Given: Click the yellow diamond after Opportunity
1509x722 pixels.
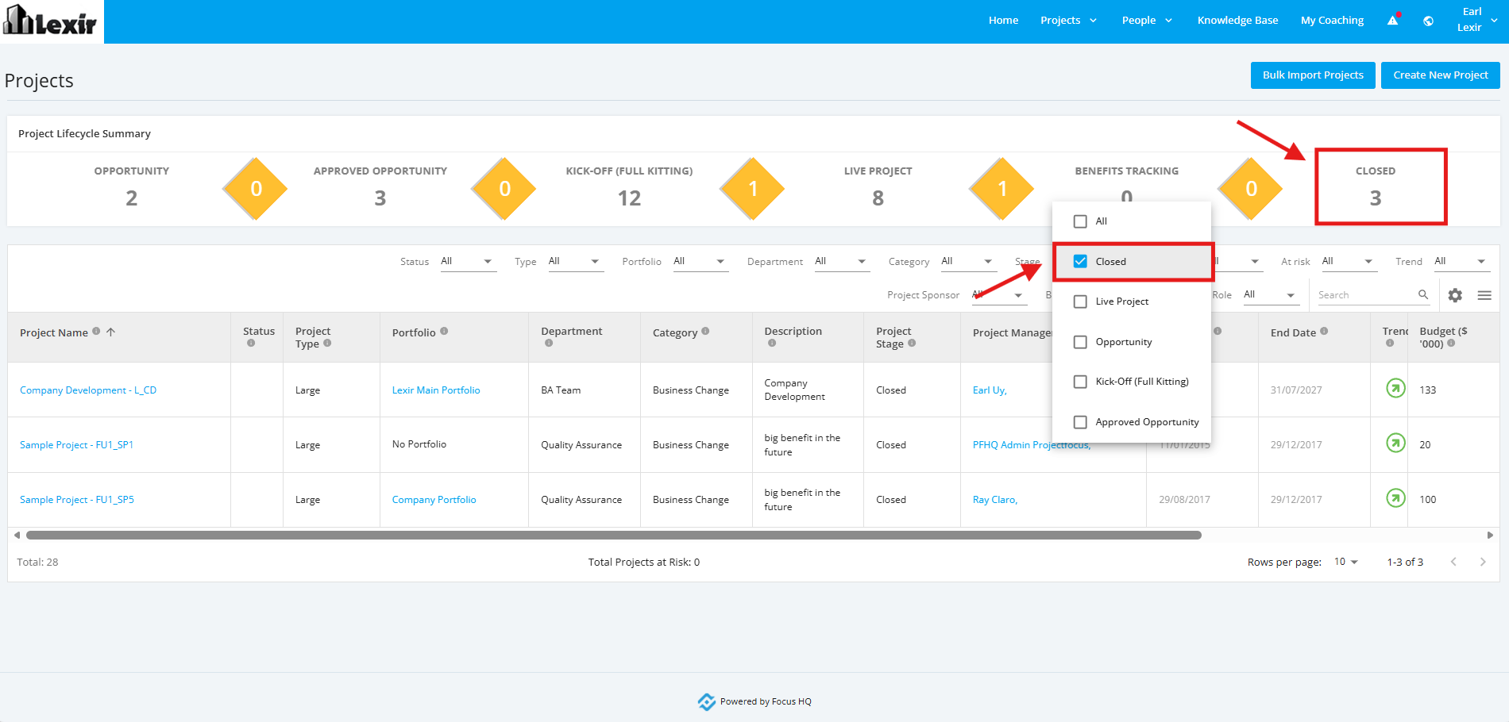Looking at the screenshot, I should click(256, 189).
